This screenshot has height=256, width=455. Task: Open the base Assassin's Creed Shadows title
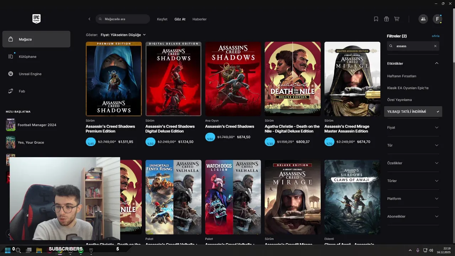[x=230, y=126]
